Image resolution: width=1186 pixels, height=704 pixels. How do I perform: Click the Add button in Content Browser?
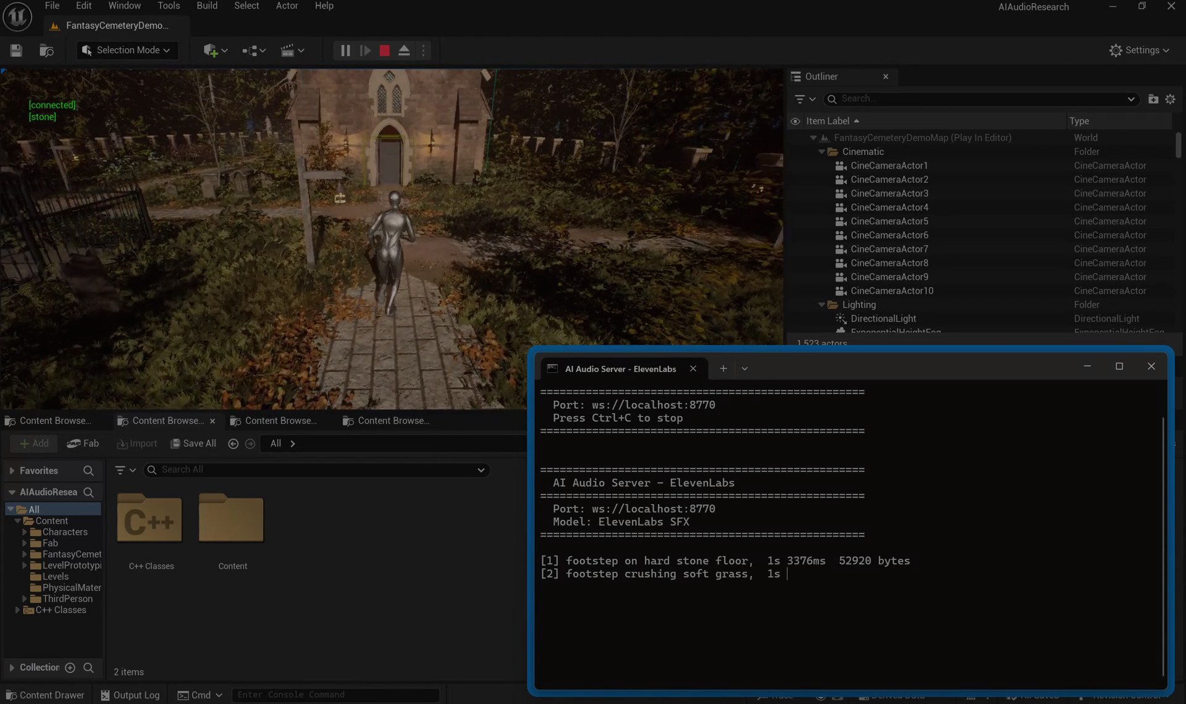34,443
